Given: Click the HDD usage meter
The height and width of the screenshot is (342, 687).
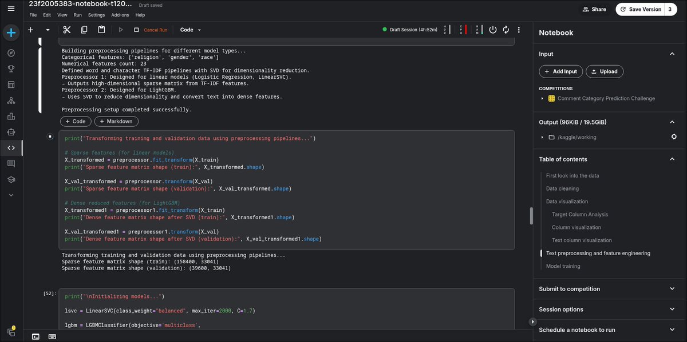Looking at the screenshot, I should tap(448, 30).
